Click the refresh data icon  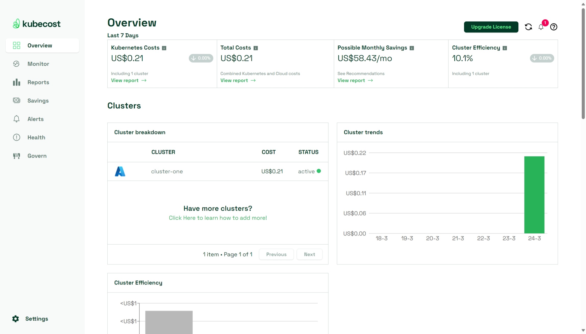[528, 27]
